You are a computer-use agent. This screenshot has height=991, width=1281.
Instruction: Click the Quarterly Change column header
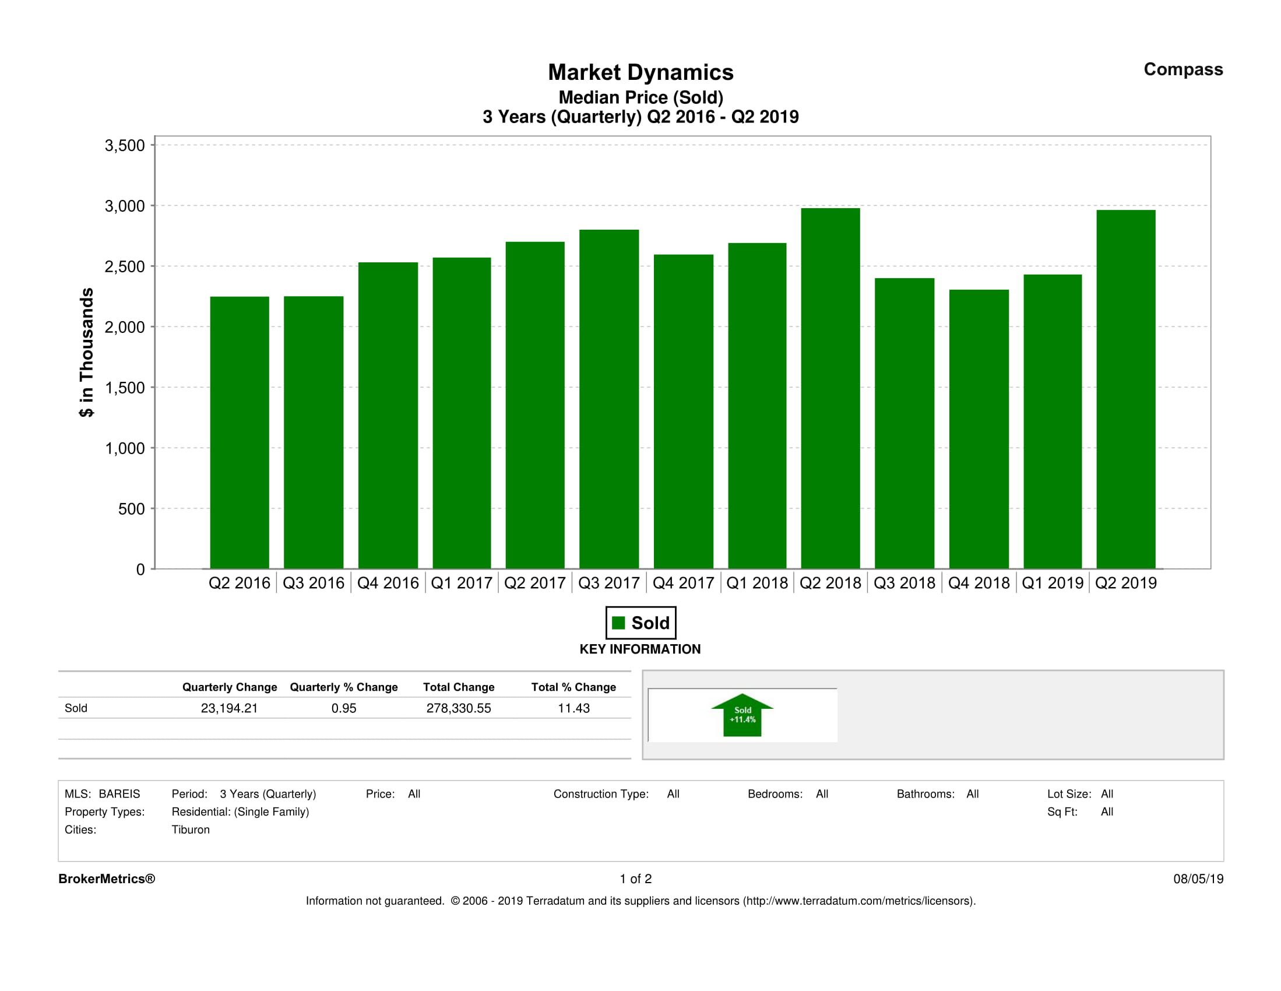pyautogui.click(x=230, y=687)
